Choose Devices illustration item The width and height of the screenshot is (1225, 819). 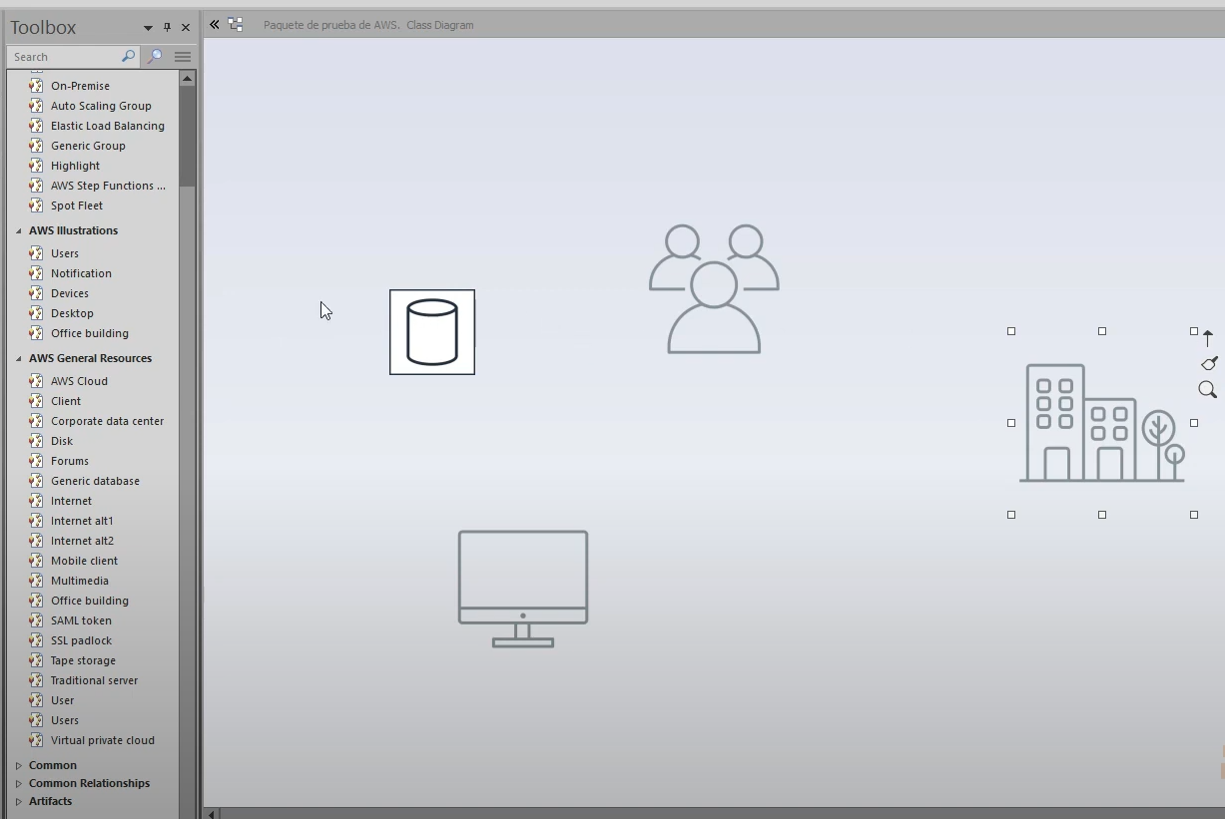(70, 293)
